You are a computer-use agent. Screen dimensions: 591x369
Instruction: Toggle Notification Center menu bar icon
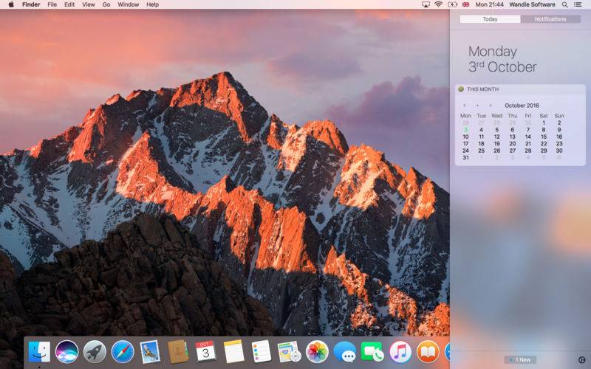(578, 4)
